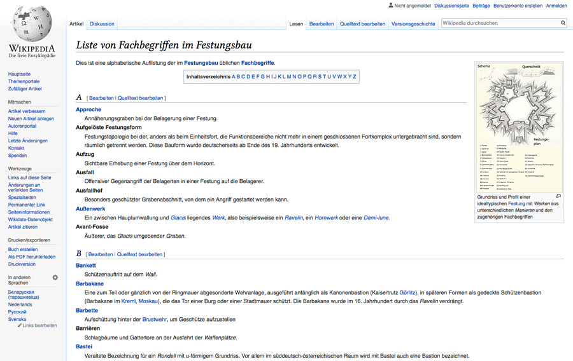Switch to the Svenska language version

click(17, 319)
